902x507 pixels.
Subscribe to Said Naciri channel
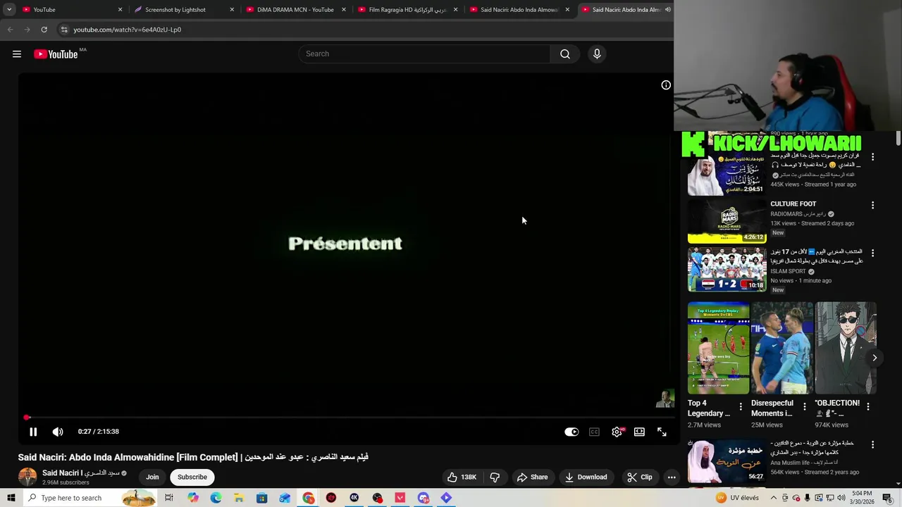pos(192,477)
